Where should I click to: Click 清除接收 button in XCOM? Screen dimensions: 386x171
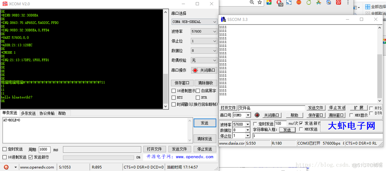coord(205,83)
